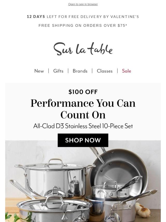The image size is (166, 222).
Task: Visit the red Sale link
Action: [127, 71]
